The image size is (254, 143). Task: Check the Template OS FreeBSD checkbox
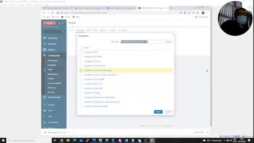click(81, 57)
